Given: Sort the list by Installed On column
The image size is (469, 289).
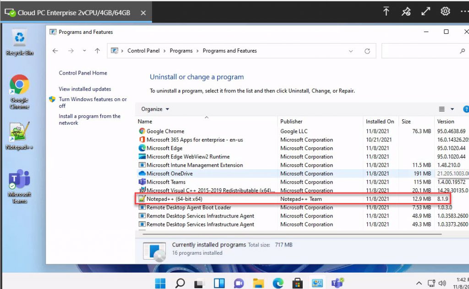Looking at the screenshot, I should point(381,122).
